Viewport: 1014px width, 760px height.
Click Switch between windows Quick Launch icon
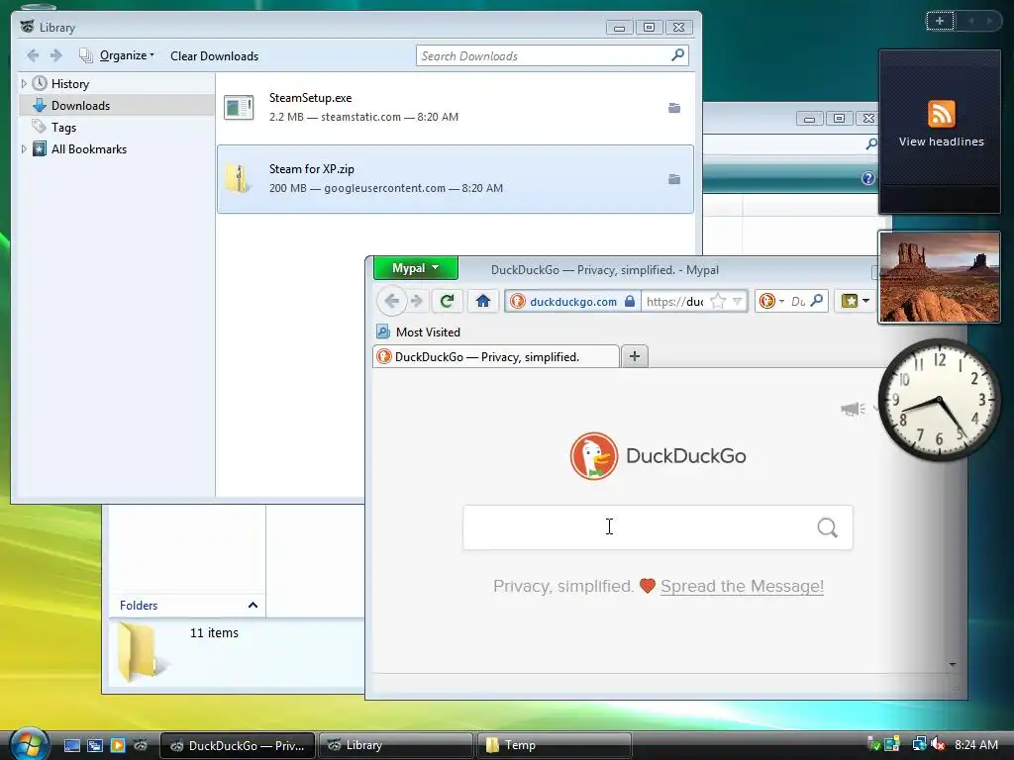[94, 745]
